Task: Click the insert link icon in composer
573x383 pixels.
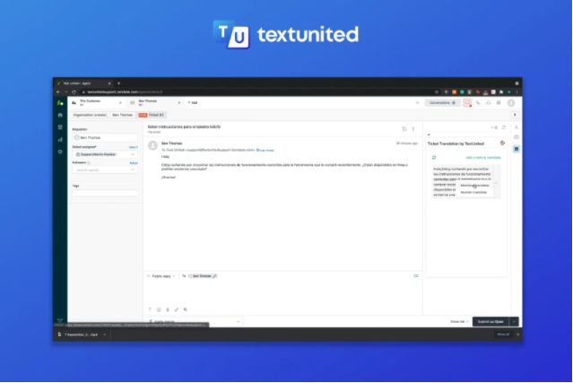Action: [x=176, y=309]
